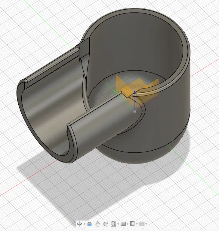Click the blue vertical Z axis line
The image size is (219, 231).
coord(135,100)
